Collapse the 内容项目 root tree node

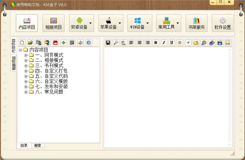[20, 50]
